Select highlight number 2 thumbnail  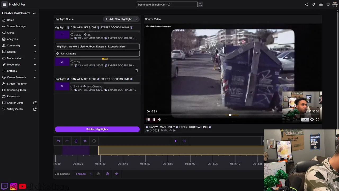tap(62, 62)
